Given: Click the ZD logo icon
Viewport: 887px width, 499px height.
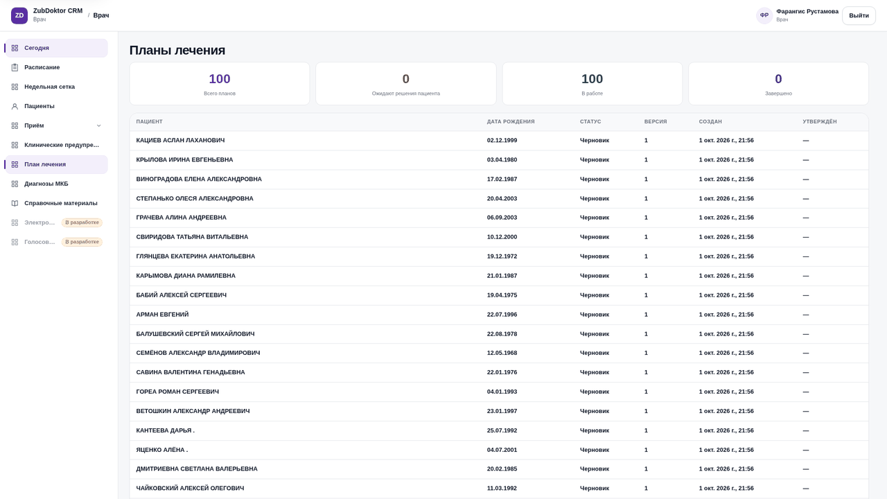Looking at the screenshot, I should tap(19, 15).
